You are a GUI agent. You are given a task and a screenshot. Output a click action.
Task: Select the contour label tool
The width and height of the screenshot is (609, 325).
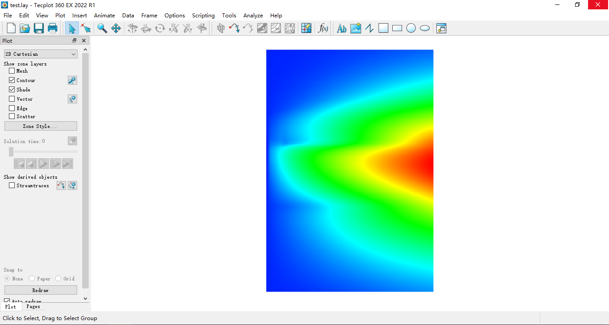point(290,28)
